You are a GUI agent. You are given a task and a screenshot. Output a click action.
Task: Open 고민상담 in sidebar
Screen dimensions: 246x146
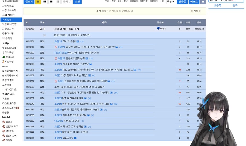7,85
